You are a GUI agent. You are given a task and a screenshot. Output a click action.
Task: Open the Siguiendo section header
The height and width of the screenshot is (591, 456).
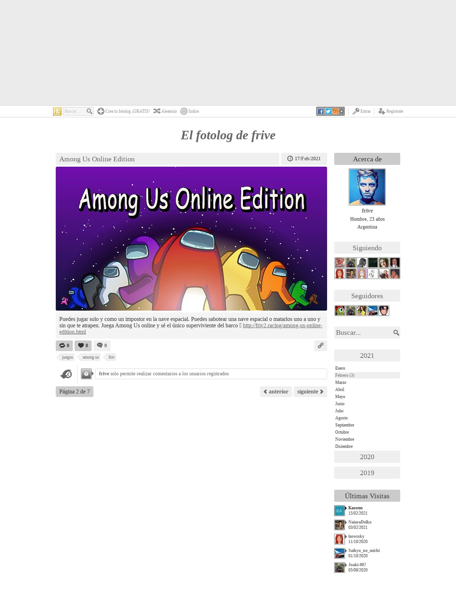[367, 248]
